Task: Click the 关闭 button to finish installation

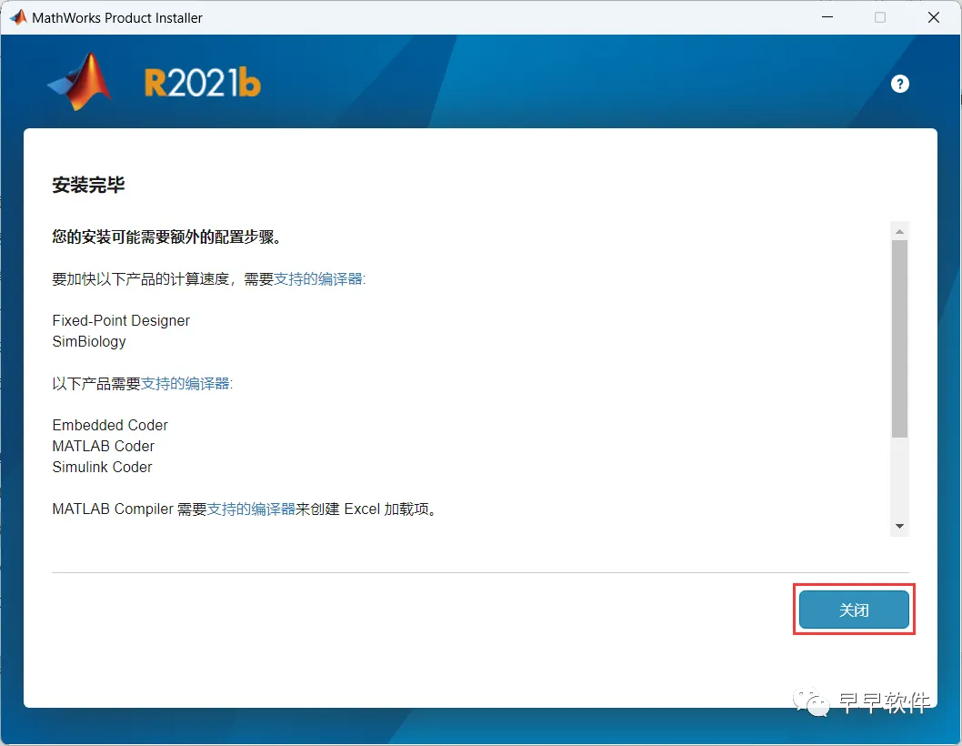Action: coord(854,610)
